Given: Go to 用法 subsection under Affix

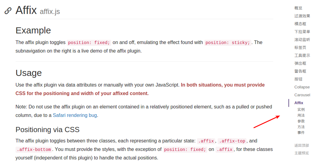Looking at the screenshot, I should pos(301,115).
